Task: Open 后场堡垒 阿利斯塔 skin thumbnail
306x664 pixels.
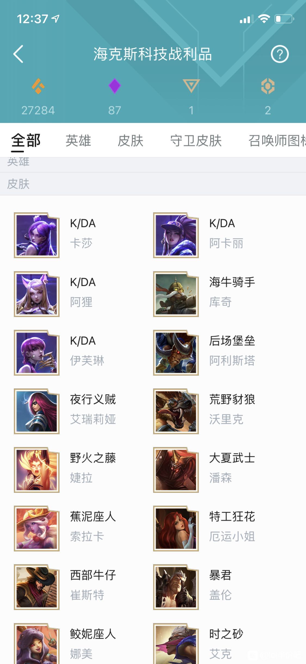Action: (176, 352)
